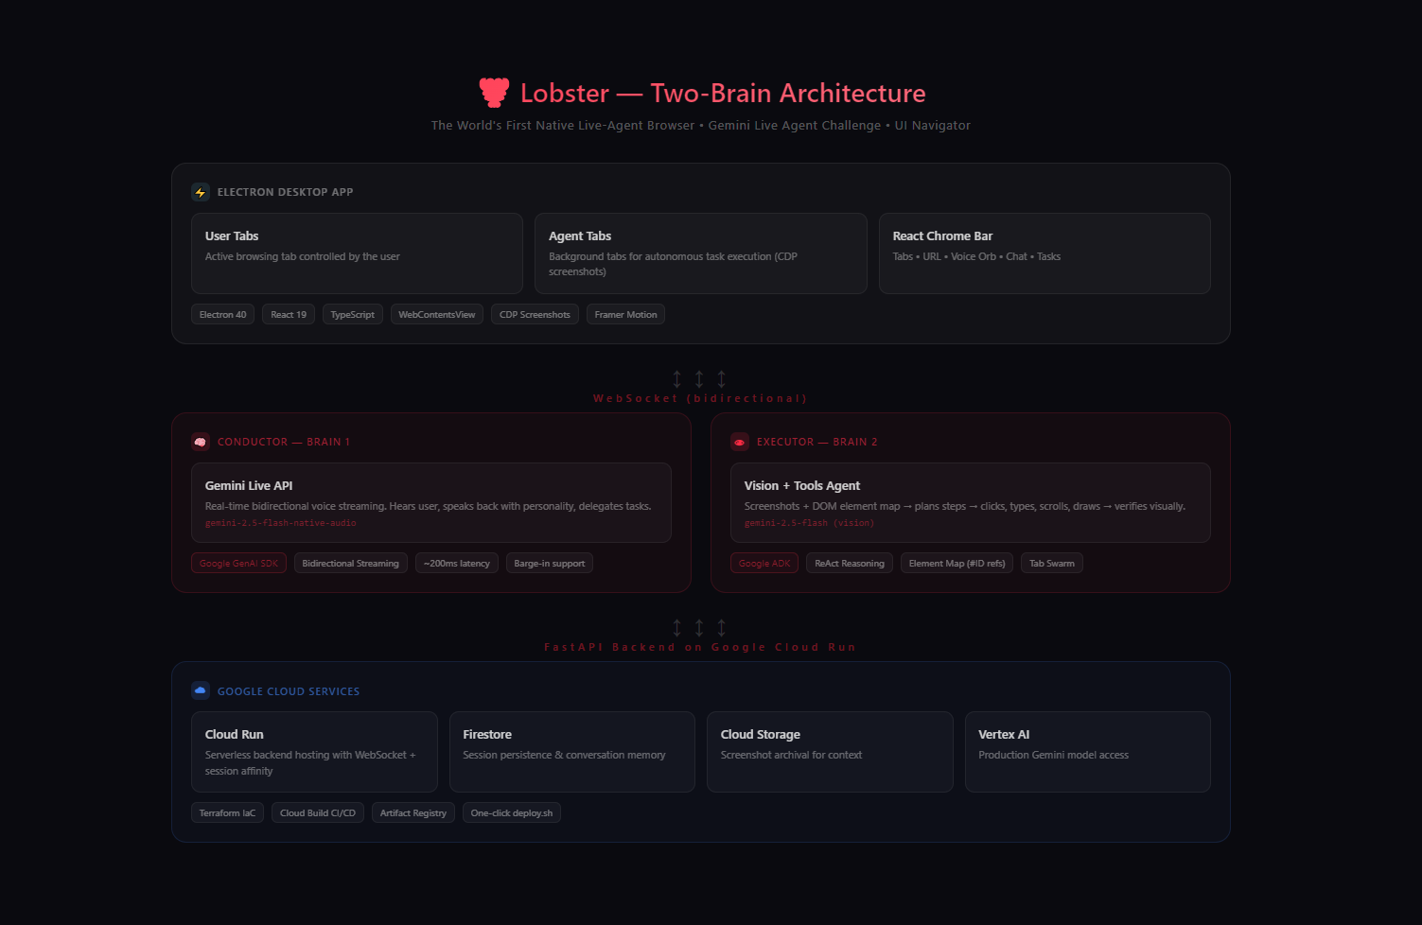Open the Vertex AI service card
This screenshot has width=1422, height=925.
(1088, 752)
